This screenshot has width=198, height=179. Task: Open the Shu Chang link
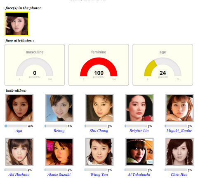[x=99, y=131]
